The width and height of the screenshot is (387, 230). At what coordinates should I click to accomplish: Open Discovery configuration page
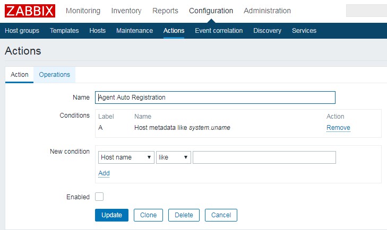coord(267,31)
